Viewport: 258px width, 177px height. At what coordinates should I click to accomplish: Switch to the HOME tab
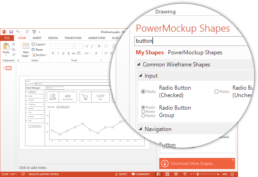(x=22, y=38)
